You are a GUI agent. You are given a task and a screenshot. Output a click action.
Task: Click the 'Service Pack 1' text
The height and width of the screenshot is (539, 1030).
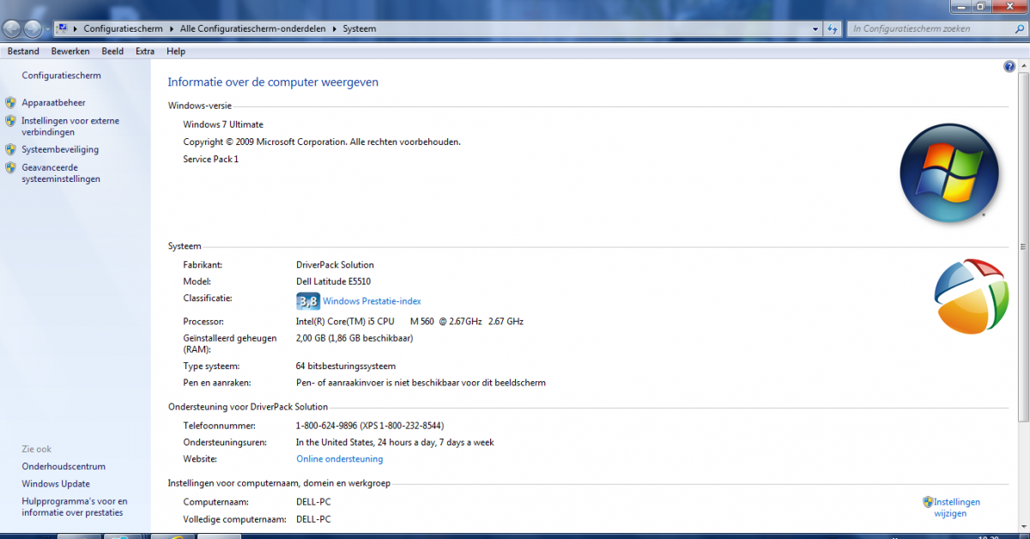211,159
